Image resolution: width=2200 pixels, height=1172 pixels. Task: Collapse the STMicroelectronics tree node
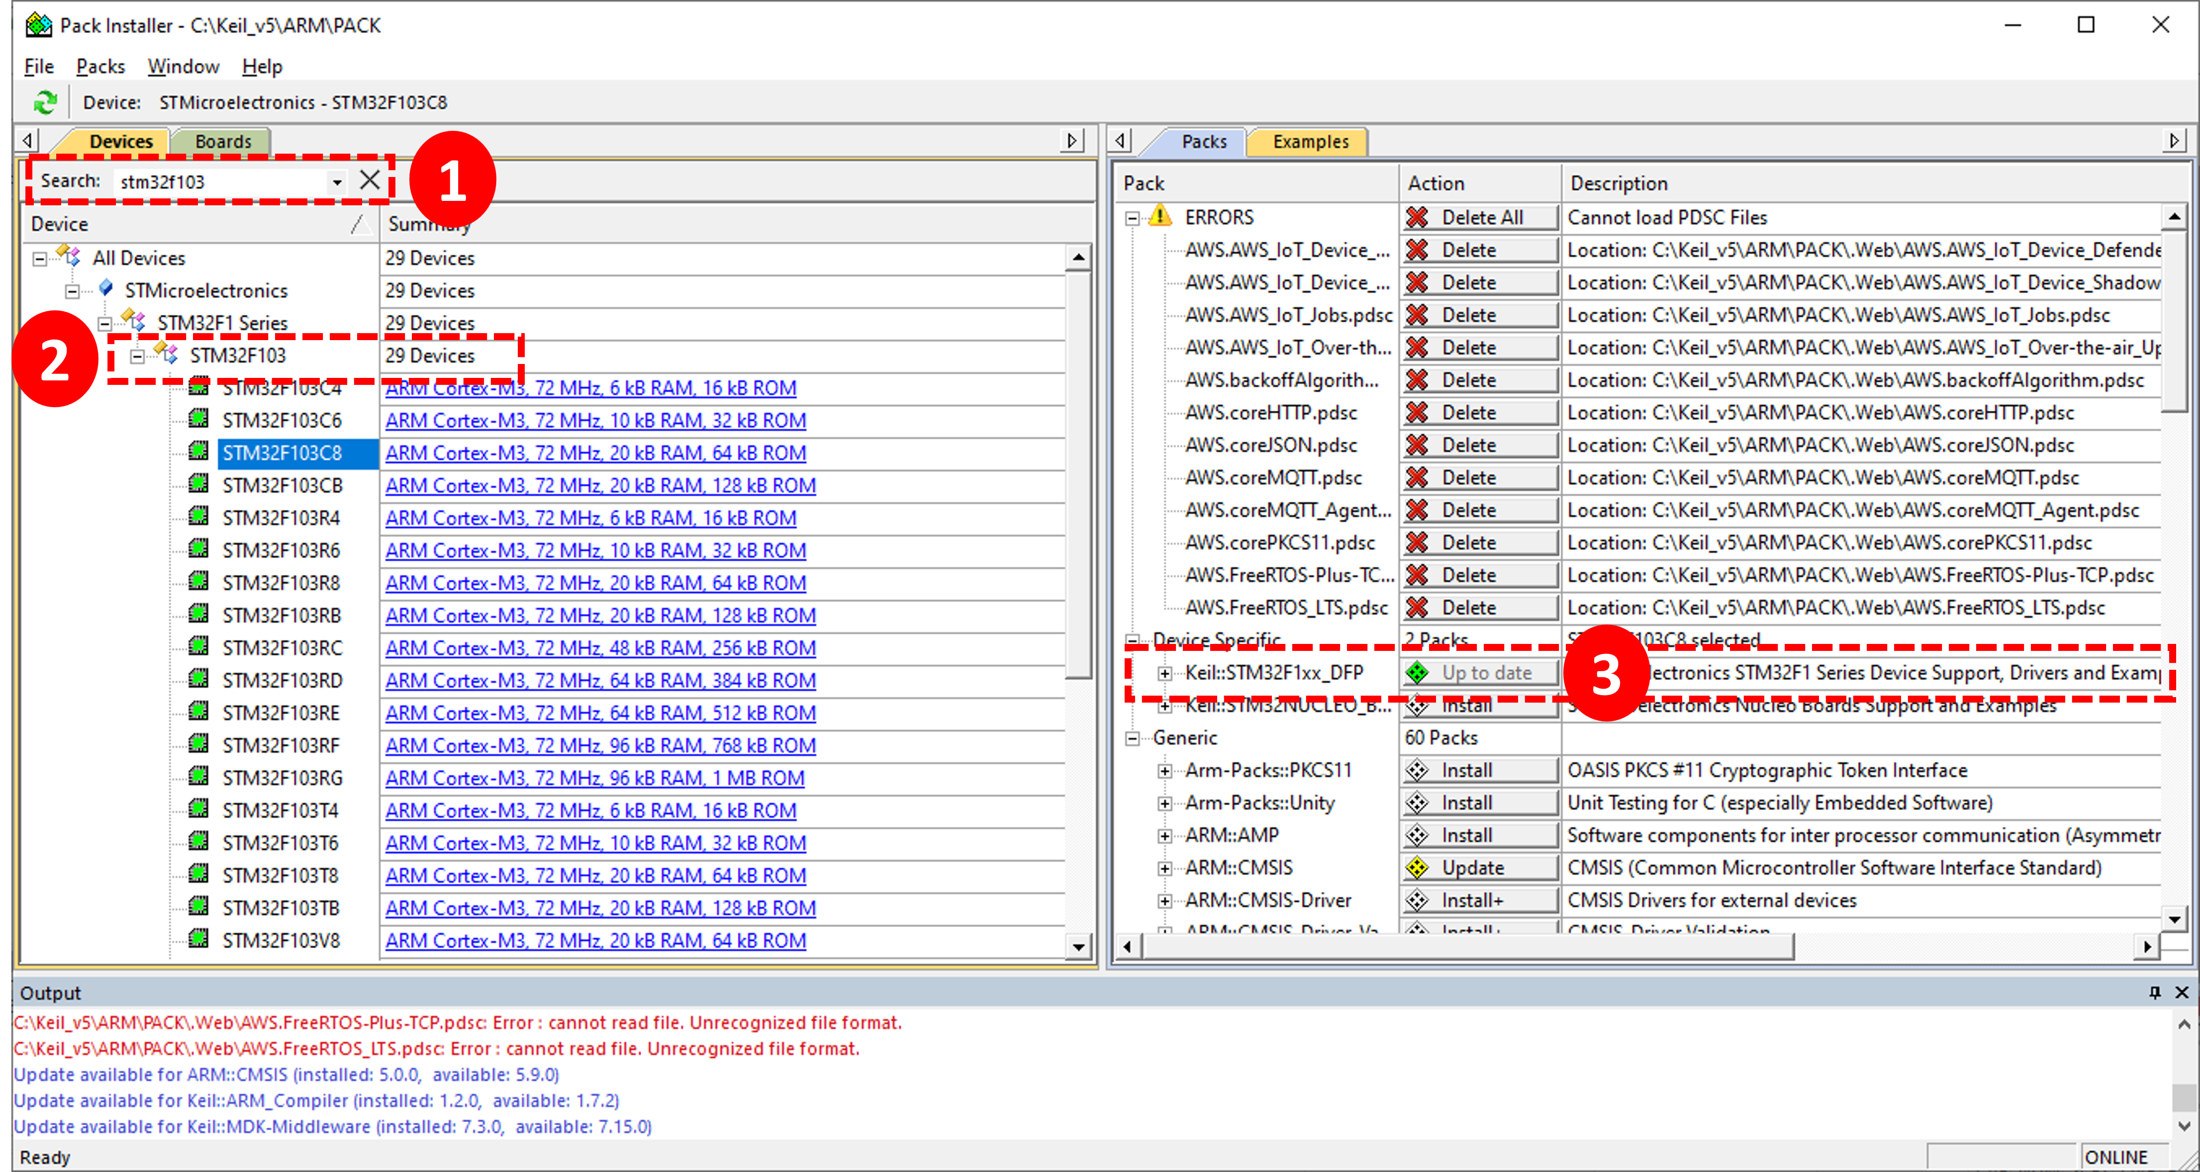[x=73, y=291]
